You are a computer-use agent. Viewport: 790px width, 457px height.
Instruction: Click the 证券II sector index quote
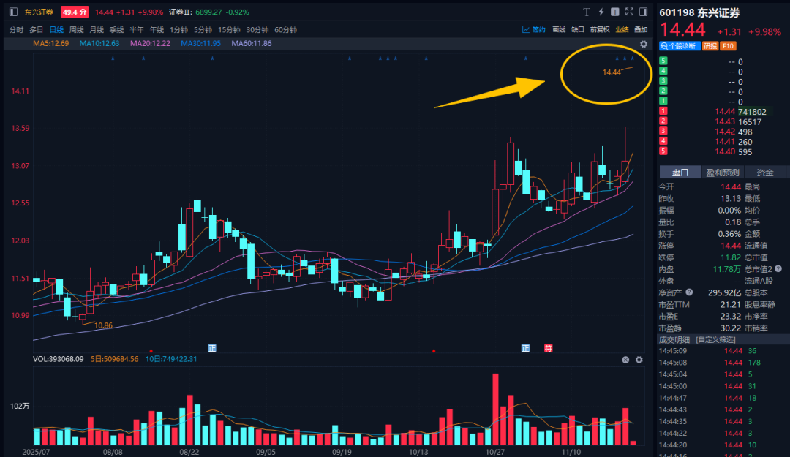click(209, 12)
